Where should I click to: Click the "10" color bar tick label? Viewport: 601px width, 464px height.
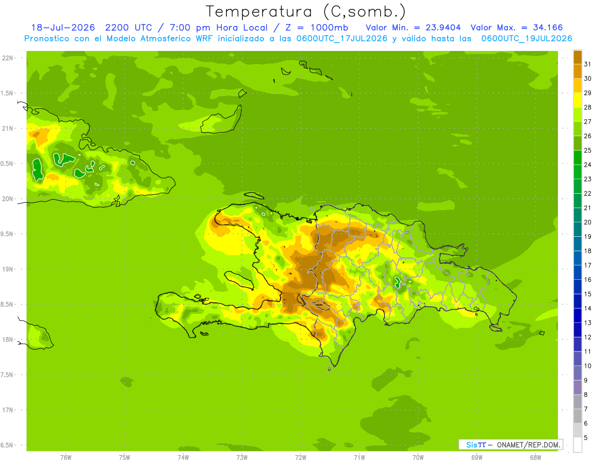coord(587,366)
